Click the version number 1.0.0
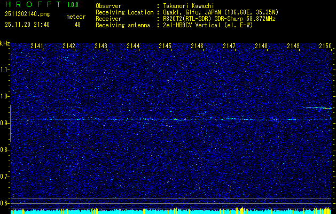The height and width of the screenshot is (214, 336). [x=73, y=4]
